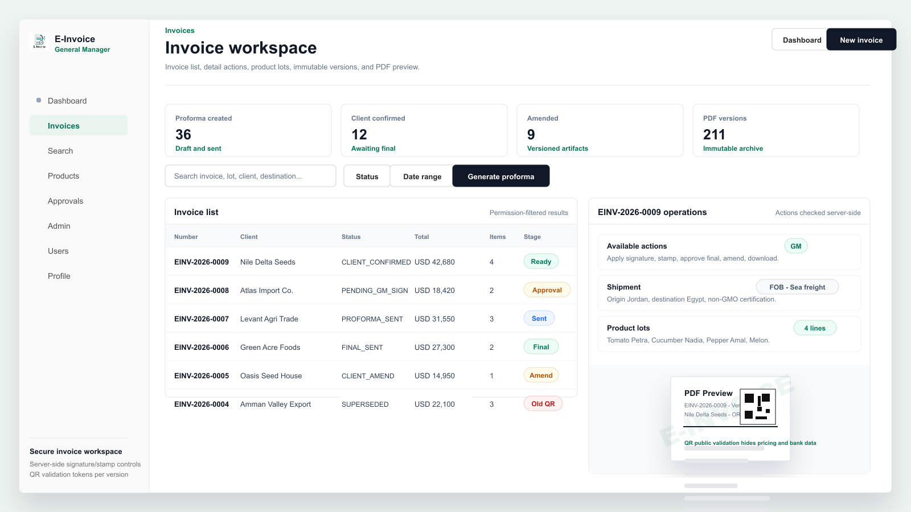Click the QR code in PDF Preview
This screenshot has height=512, width=911.
(x=758, y=406)
